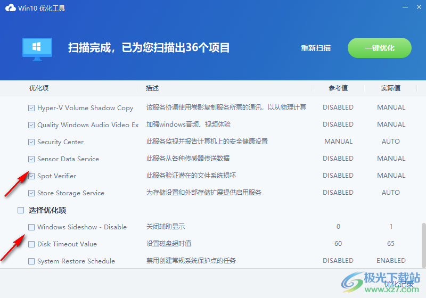Click DISABLED reference value for Spot Verifier
This screenshot has width=426, height=298.
click(x=338, y=176)
